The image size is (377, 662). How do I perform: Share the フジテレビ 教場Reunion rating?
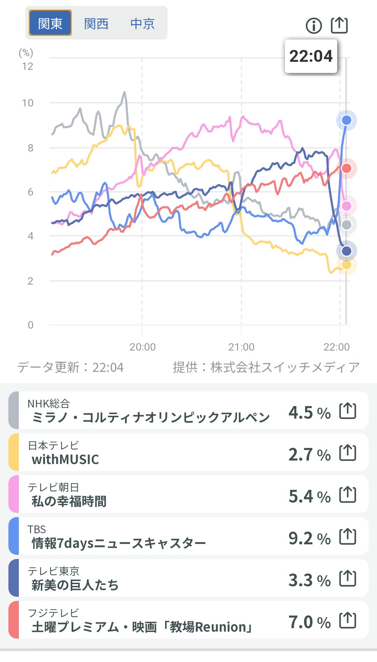click(x=348, y=620)
